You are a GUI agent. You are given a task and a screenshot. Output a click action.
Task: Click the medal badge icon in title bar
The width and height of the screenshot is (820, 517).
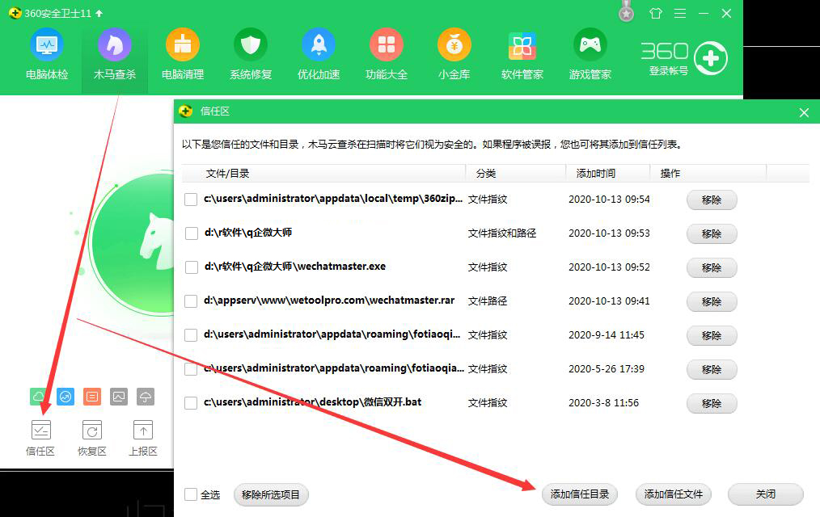626,12
